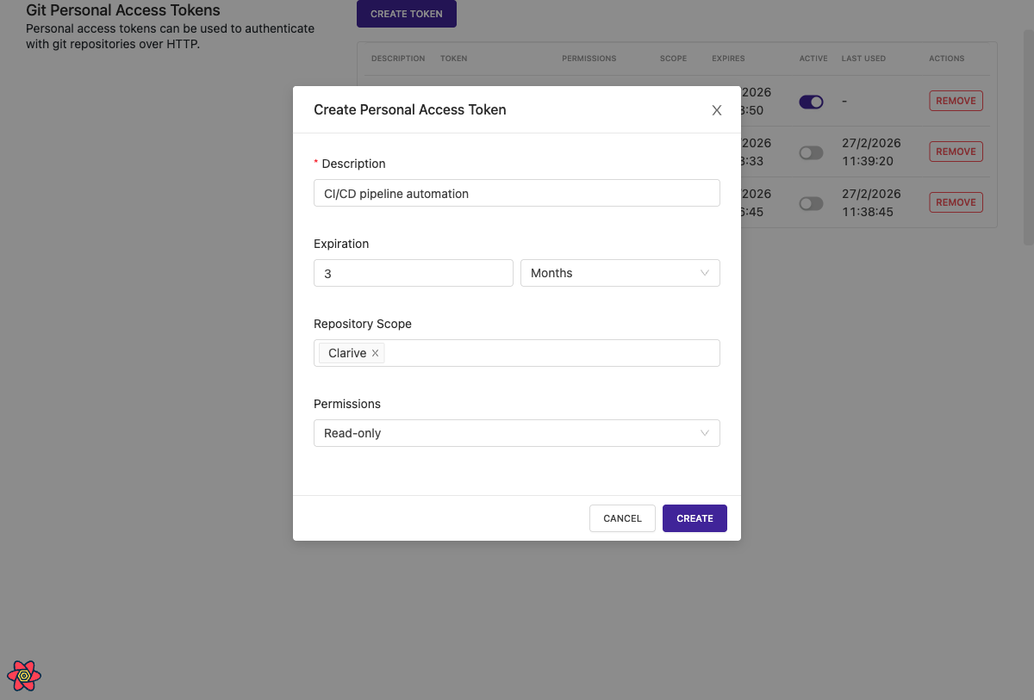Toggle off the first token's active switch
This screenshot has width=1034, height=700.
coord(811,102)
